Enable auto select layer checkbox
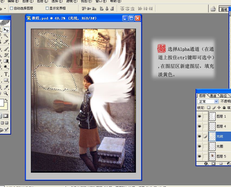Viewport: 231px width, 187px height. tap(11, 8)
